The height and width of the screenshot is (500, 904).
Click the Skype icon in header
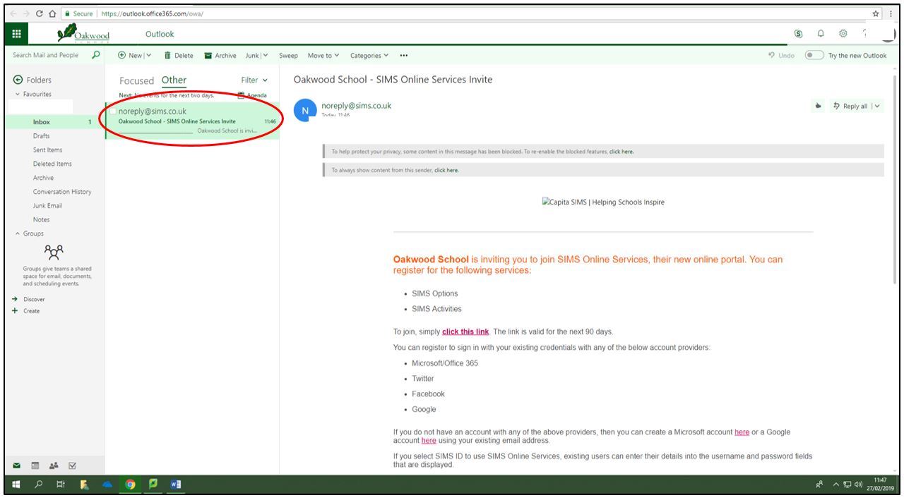(798, 34)
